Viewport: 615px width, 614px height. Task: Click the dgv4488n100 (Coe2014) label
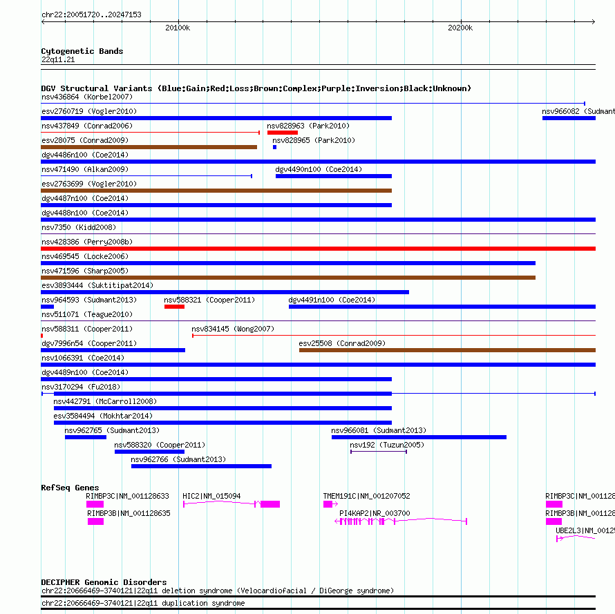[x=85, y=213]
